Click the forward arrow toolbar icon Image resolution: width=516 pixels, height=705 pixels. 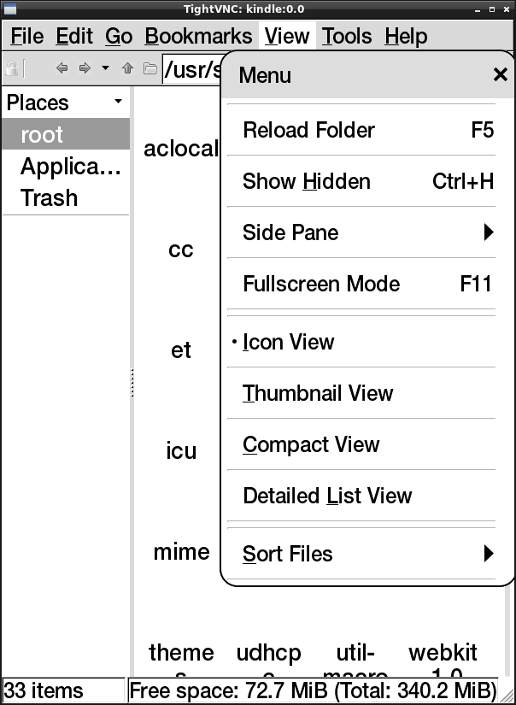84,68
